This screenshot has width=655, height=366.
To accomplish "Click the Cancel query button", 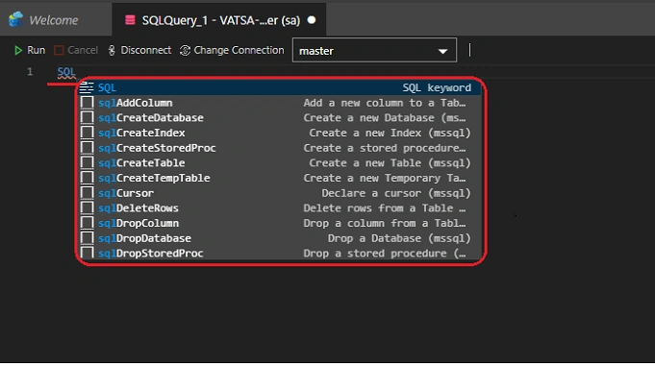I will (x=76, y=51).
